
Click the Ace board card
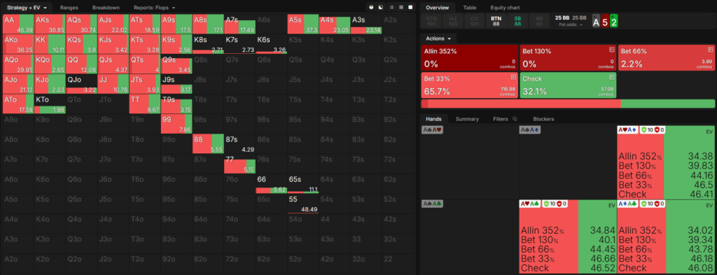596,20
